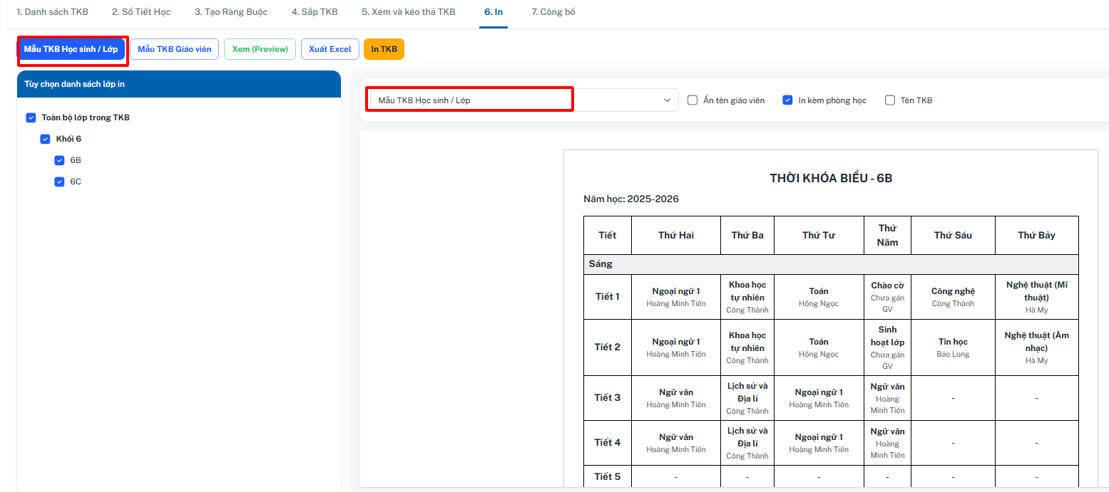Click "Ngoại ngữ 1" Thứ Hai Tiết 1
1109x492 pixels.
pyautogui.click(x=676, y=296)
